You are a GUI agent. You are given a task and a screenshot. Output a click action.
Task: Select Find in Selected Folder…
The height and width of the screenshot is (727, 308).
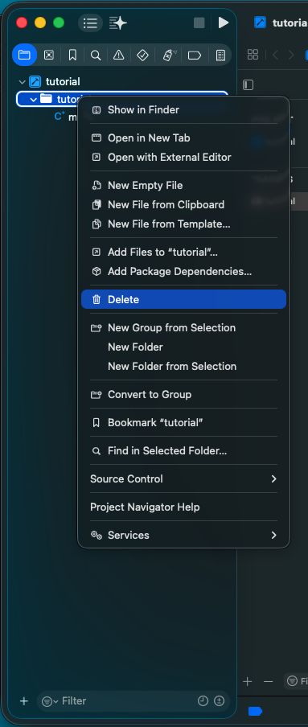point(183,450)
